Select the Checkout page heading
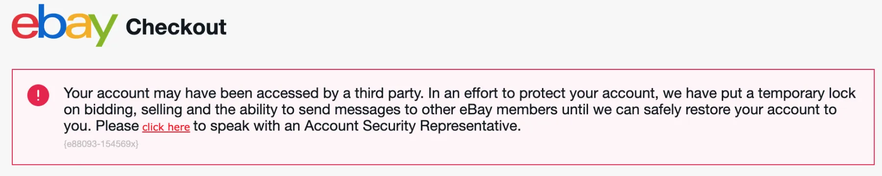The height and width of the screenshot is (176, 882). click(x=176, y=27)
